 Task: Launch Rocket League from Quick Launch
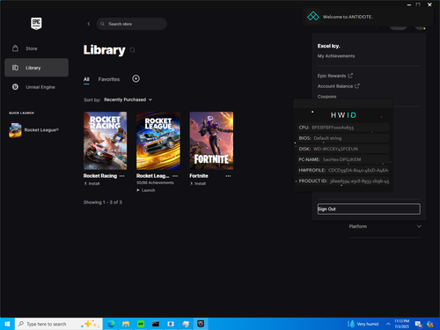click(34, 130)
